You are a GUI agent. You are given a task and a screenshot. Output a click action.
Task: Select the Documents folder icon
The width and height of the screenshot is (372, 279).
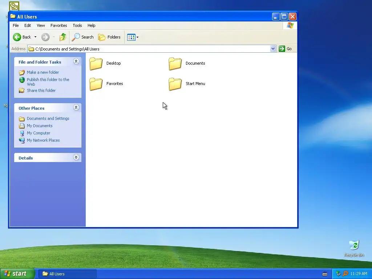coord(175,64)
